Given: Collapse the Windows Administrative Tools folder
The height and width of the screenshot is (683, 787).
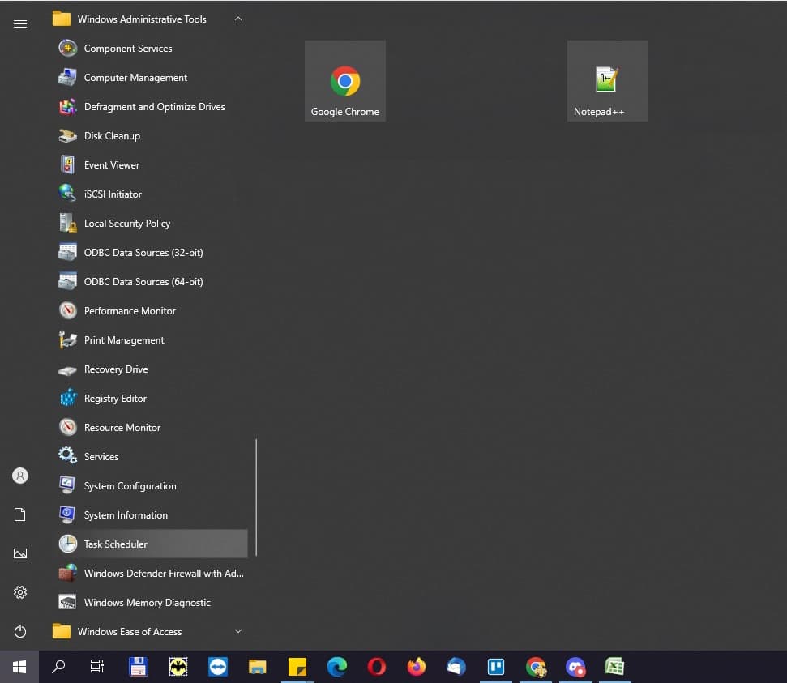Looking at the screenshot, I should [150, 19].
